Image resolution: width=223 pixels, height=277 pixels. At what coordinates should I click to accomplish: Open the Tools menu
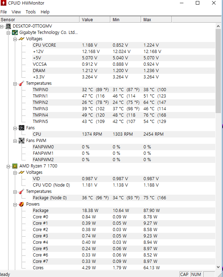pos(31,12)
